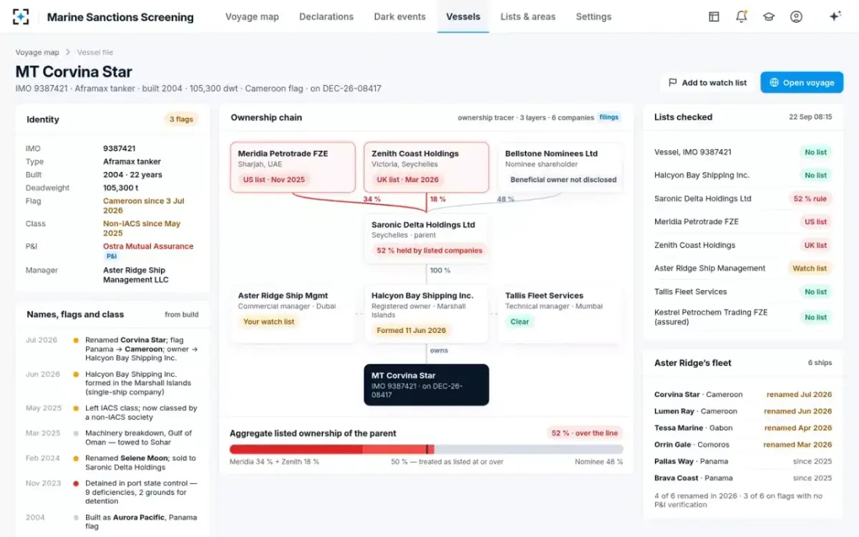859x537 pixels.
Task: Click the red dot beside the Nov 2023 detention
Action: click(x=76, y=483)
